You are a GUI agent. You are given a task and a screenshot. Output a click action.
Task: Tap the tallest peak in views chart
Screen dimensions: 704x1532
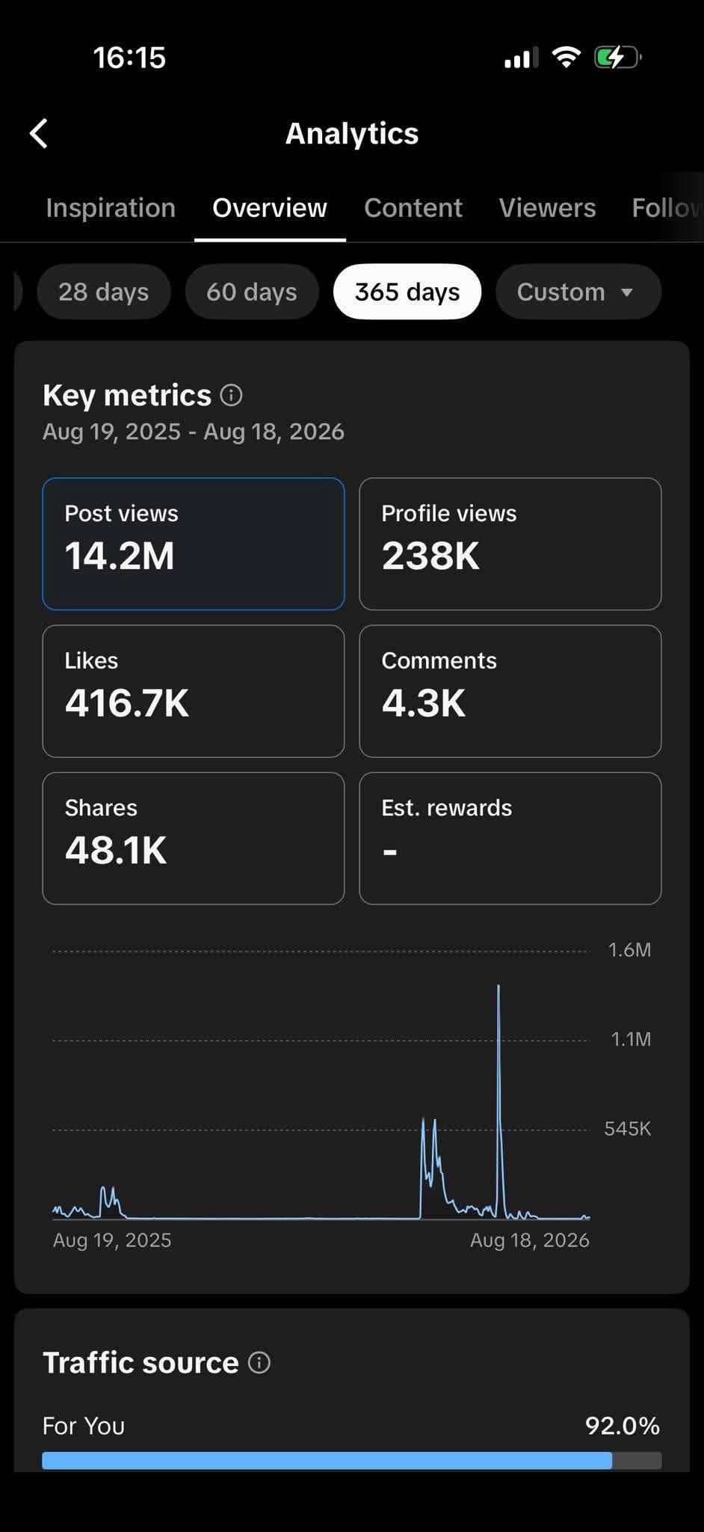[x=498, y=987]
